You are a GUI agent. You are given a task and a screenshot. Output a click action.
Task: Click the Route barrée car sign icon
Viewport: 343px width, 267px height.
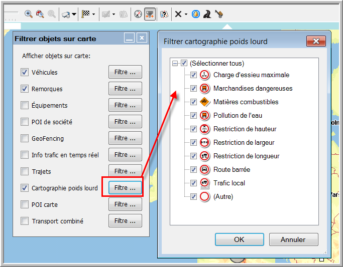[204, 169]
